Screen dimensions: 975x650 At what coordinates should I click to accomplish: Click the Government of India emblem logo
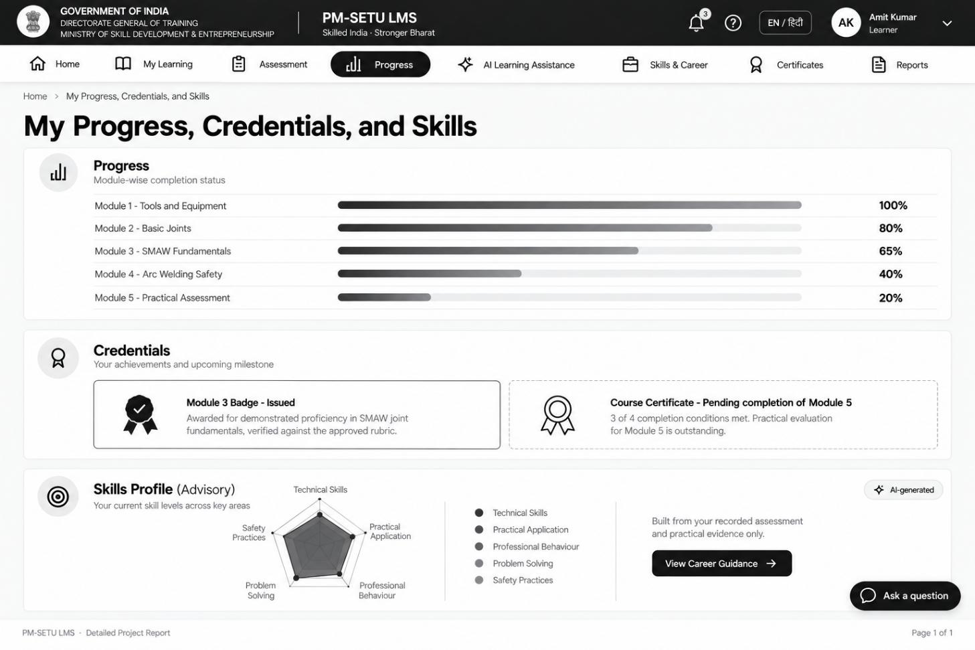[33, 22]
